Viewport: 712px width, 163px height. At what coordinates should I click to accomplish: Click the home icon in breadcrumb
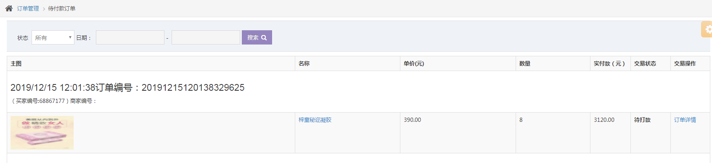pyautogui.click(x=9, y=8)
